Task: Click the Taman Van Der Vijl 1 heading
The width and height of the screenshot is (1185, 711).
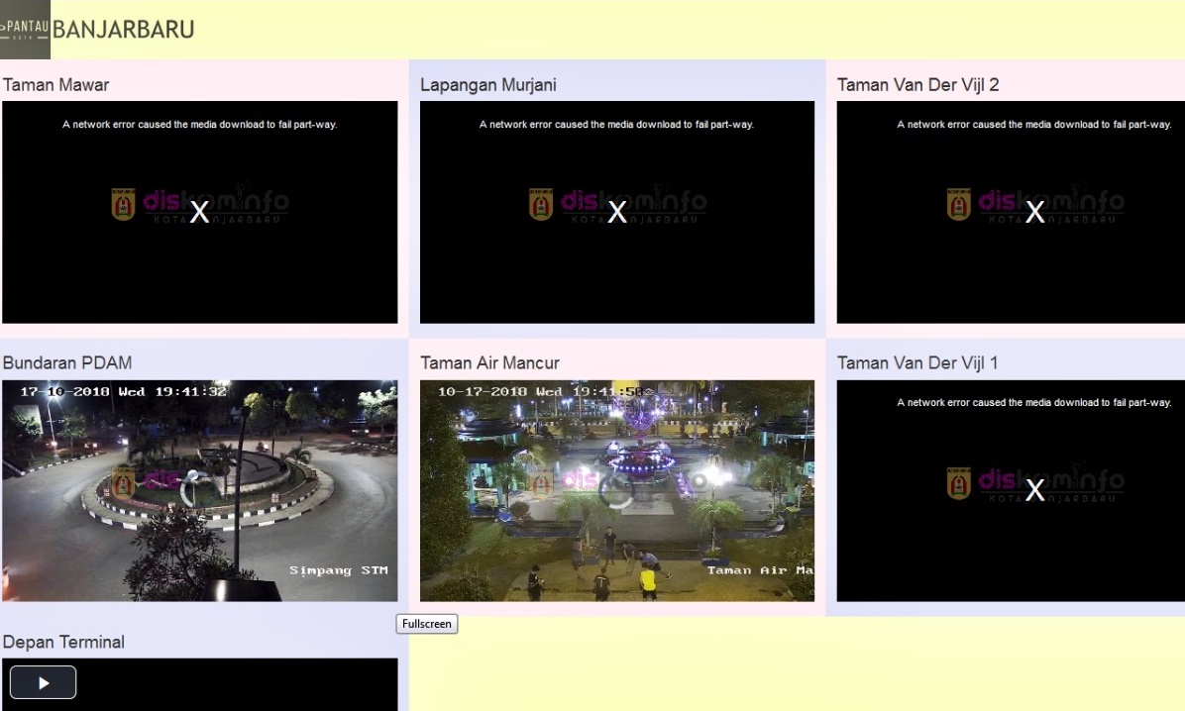Action: click(917, 363)
